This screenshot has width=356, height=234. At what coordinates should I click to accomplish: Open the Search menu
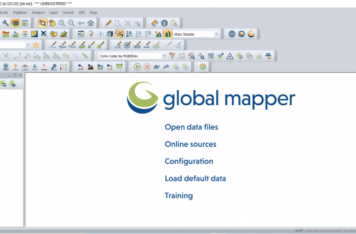[x=68, y=13]
